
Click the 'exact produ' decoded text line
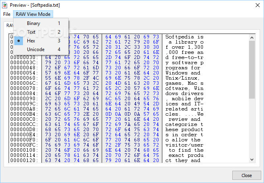tap(186, 155)
